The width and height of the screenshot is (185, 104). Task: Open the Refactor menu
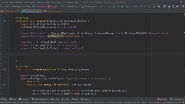click(40, 2)
